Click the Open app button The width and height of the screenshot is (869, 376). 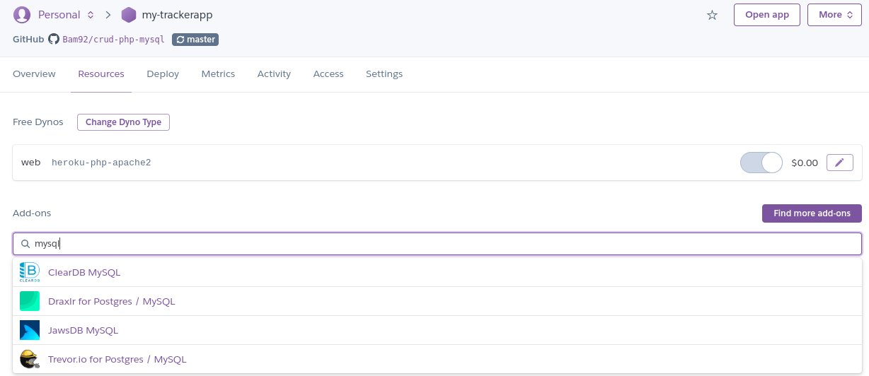(767, 15)
